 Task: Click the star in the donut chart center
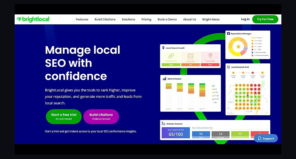click(x=238, y=47)
